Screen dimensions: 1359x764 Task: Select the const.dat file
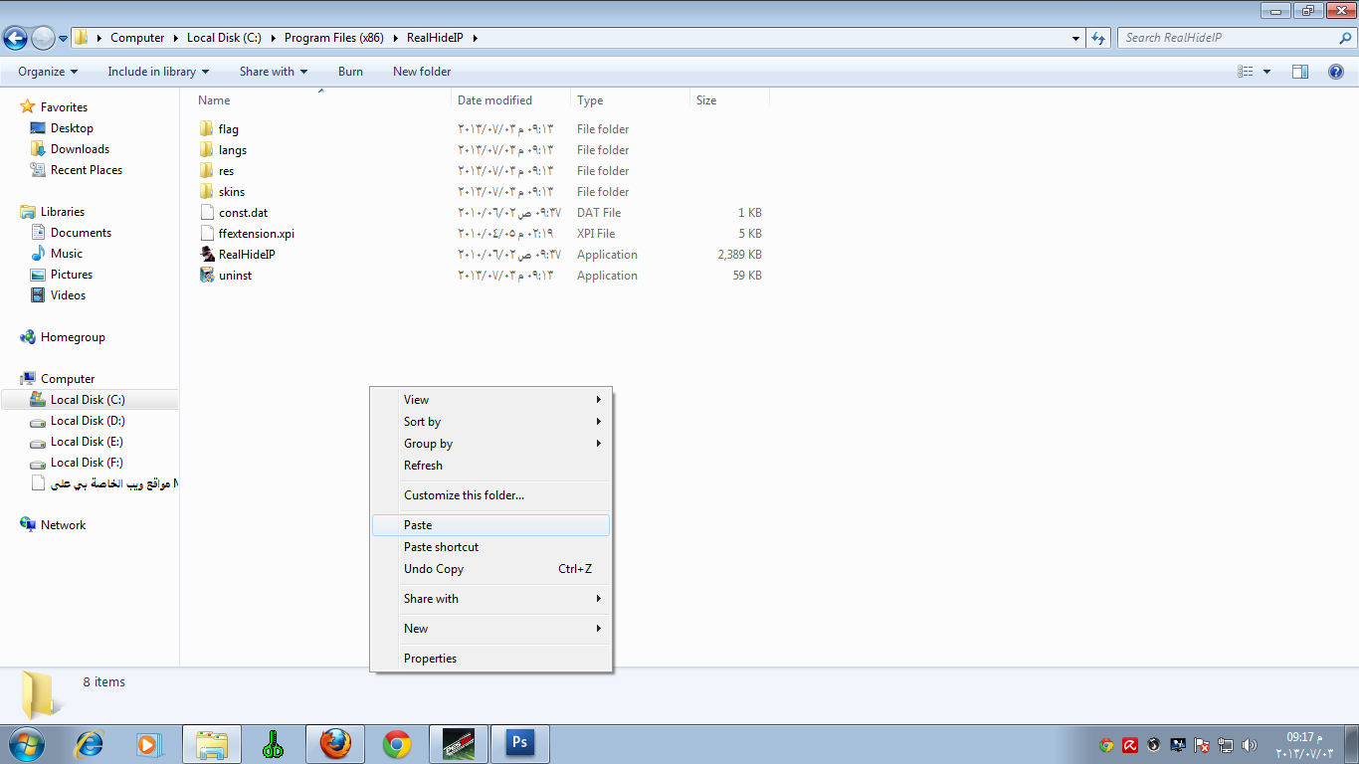pyautogui.click(x=244, y=213)
